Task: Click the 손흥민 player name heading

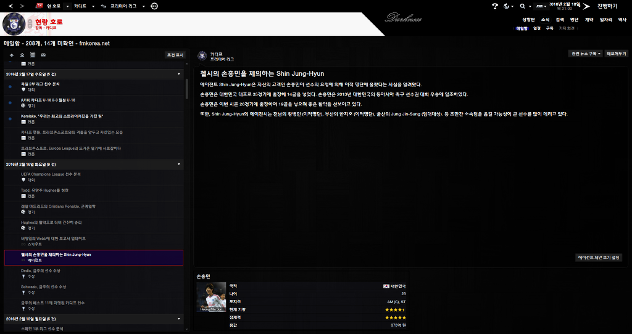Action: click(x=203, y=277)
